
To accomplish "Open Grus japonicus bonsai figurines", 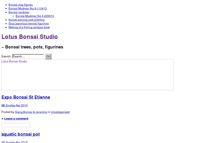I will (x=29, y=24).
